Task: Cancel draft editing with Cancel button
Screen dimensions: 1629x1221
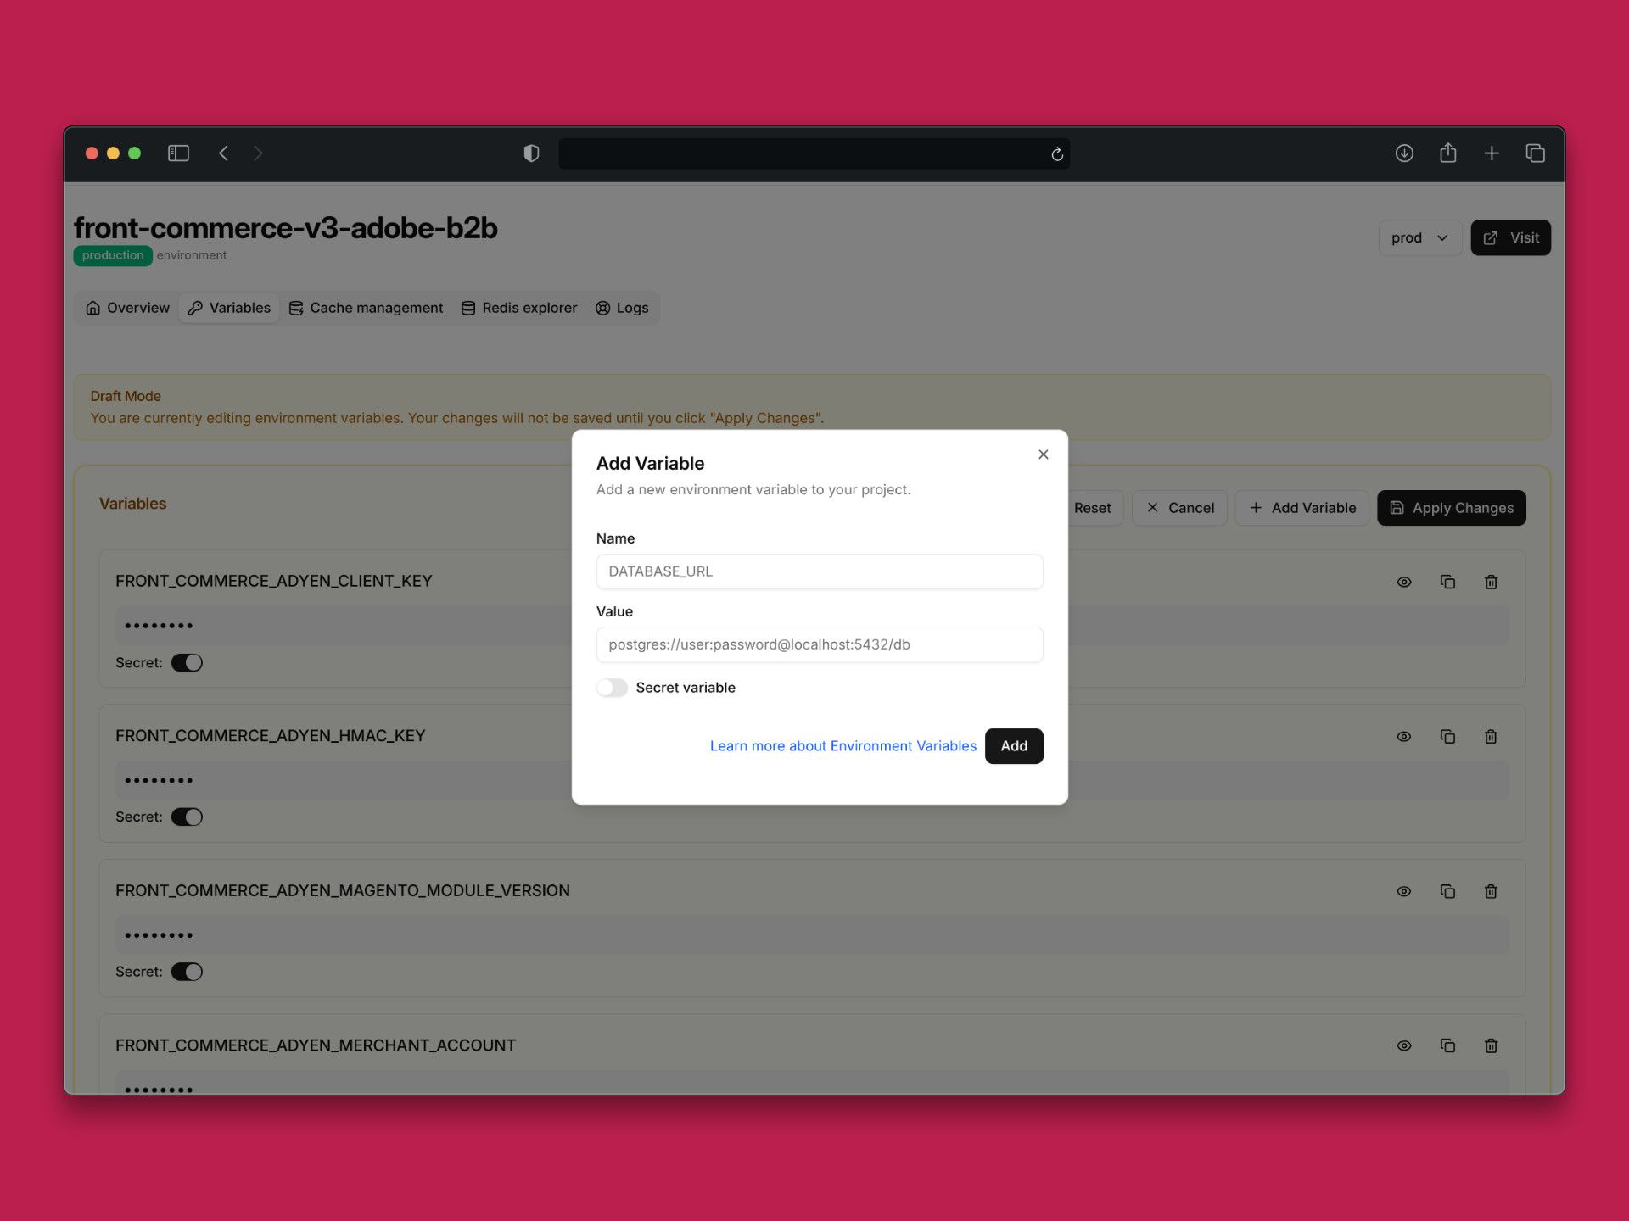Action: (1179, 508)
